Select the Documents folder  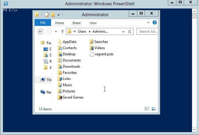[69, 60]
